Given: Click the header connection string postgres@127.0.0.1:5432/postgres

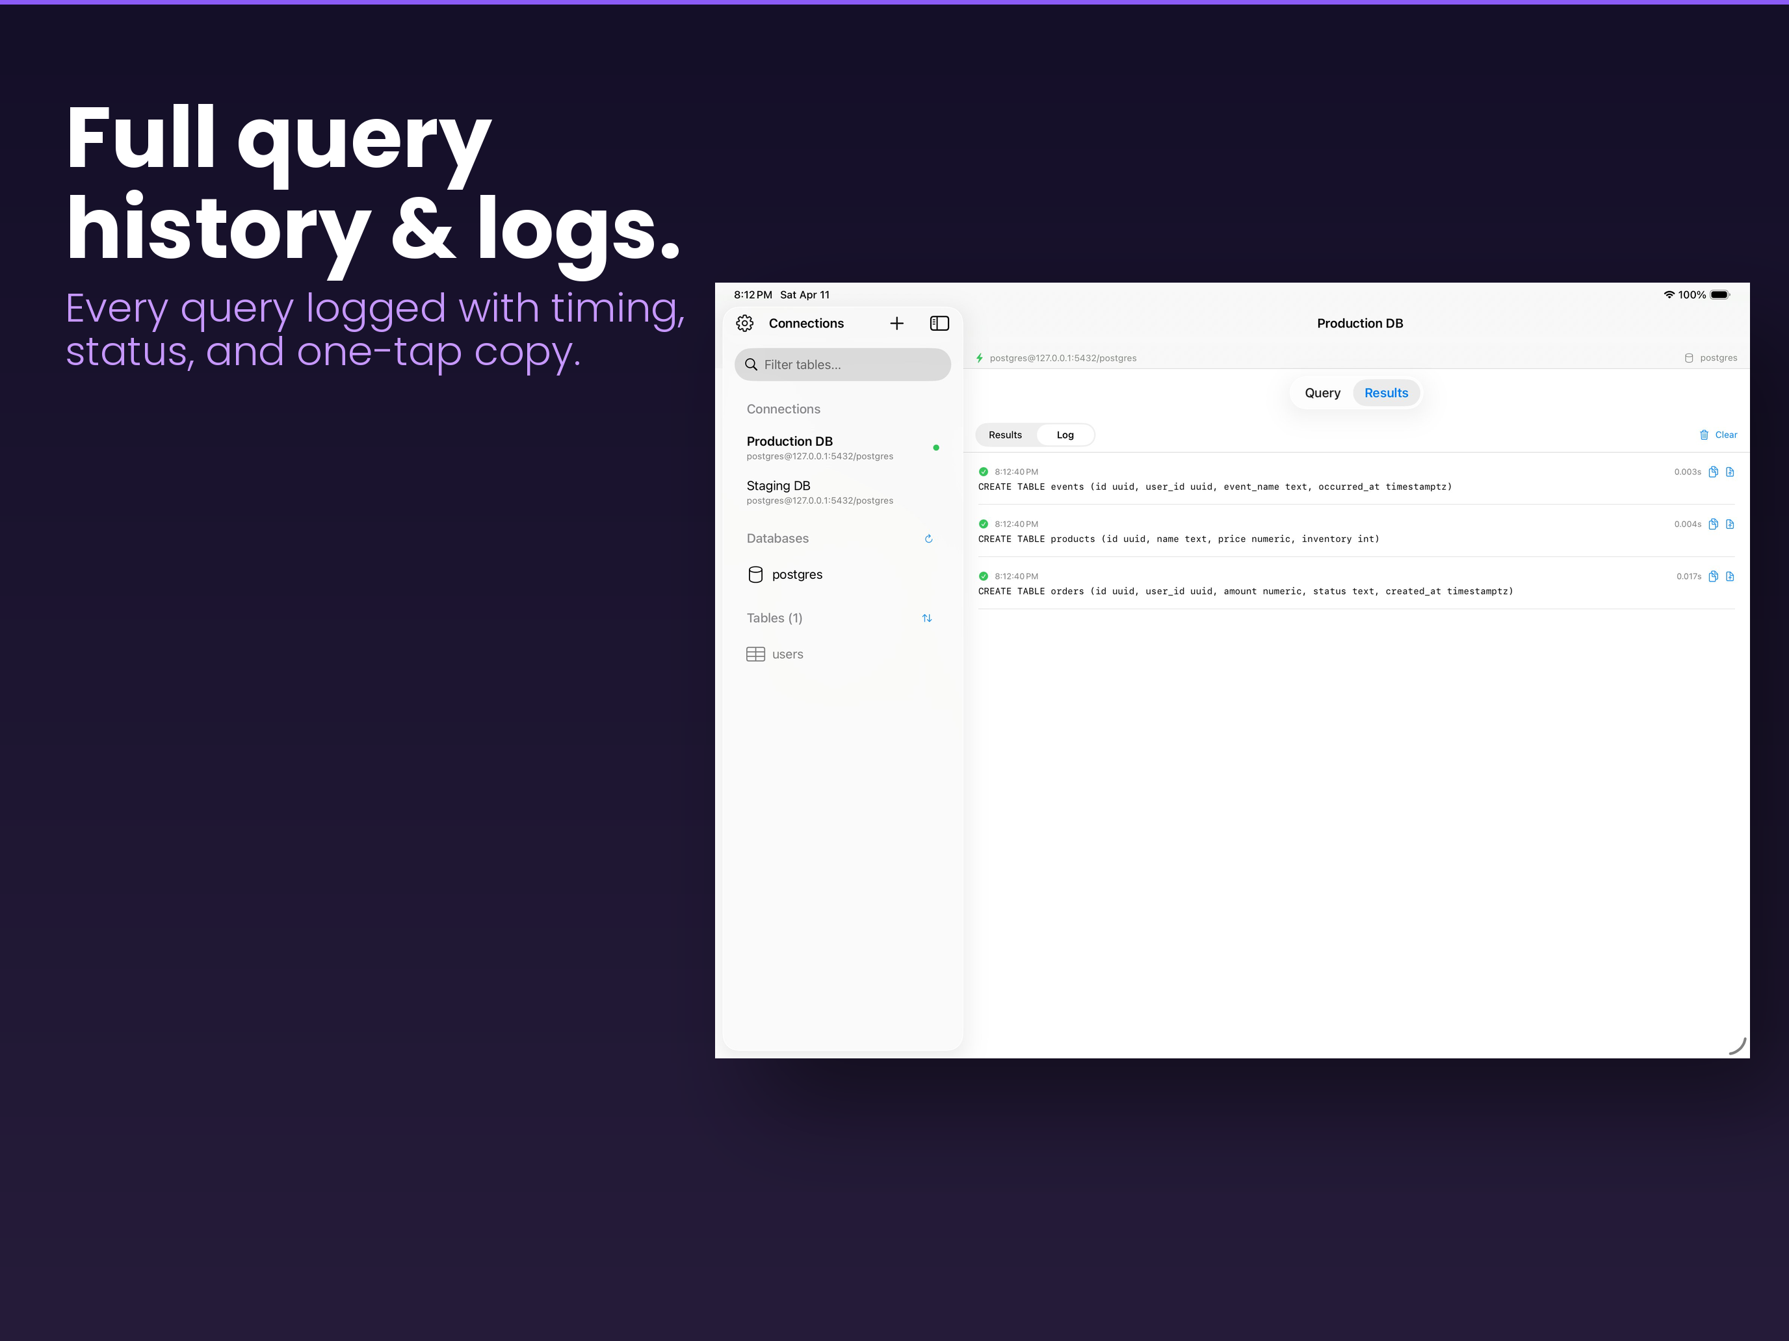Looking at the screenshot, I should coord(1063,358).
